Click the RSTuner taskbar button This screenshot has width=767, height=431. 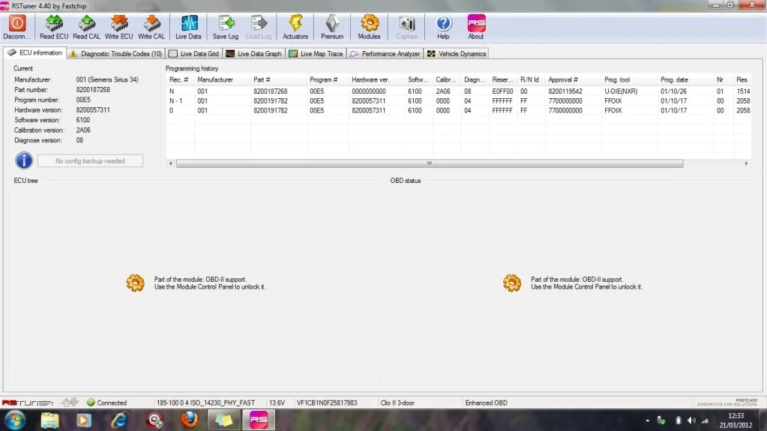click(x=259, y=420)
